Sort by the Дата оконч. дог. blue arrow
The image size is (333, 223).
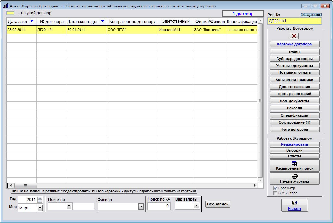coord(103,21)
